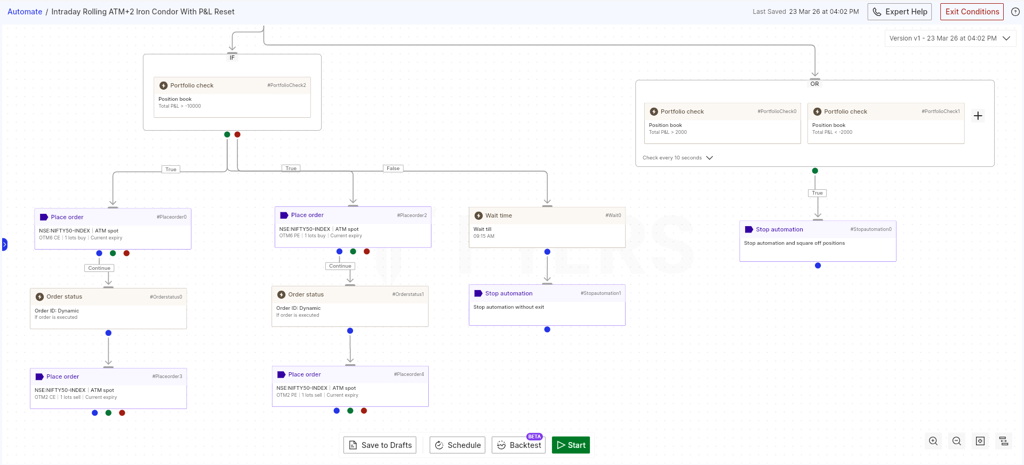Screen dimensions: 1024x465
Task: Select the strategy title in breadcrumb
Action: pyautogui.click(x=143, y=12)
